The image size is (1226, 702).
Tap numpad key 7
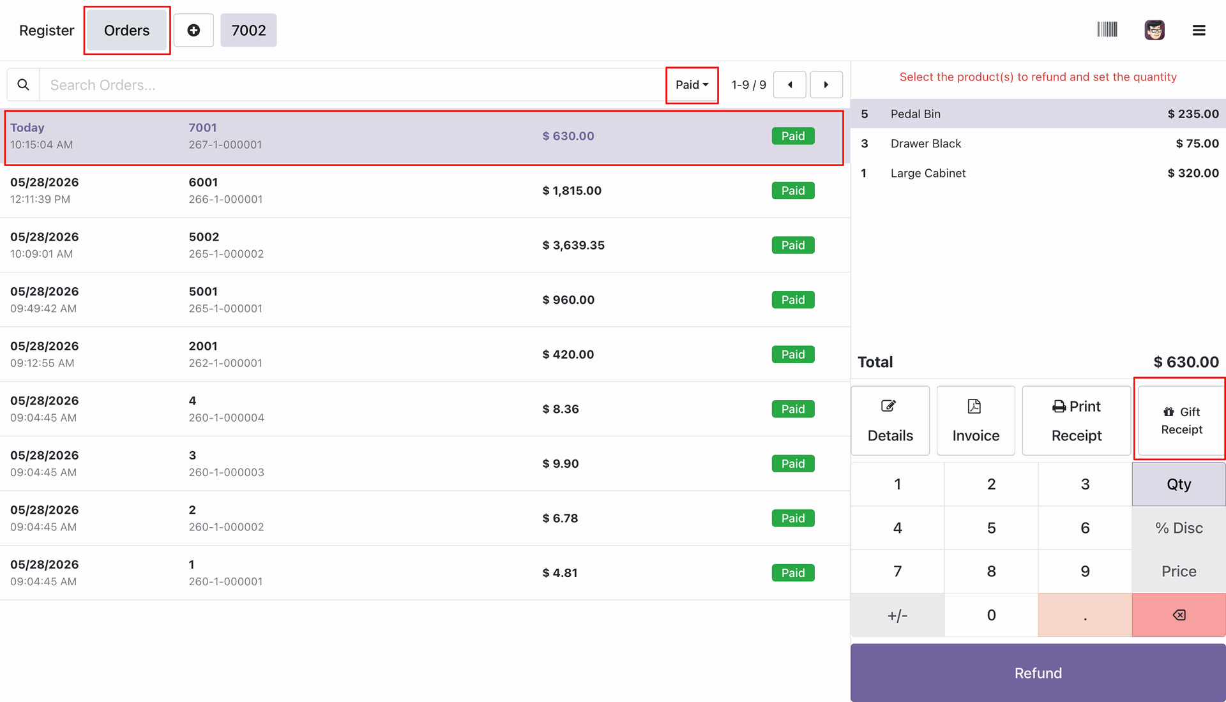(897, 571)
